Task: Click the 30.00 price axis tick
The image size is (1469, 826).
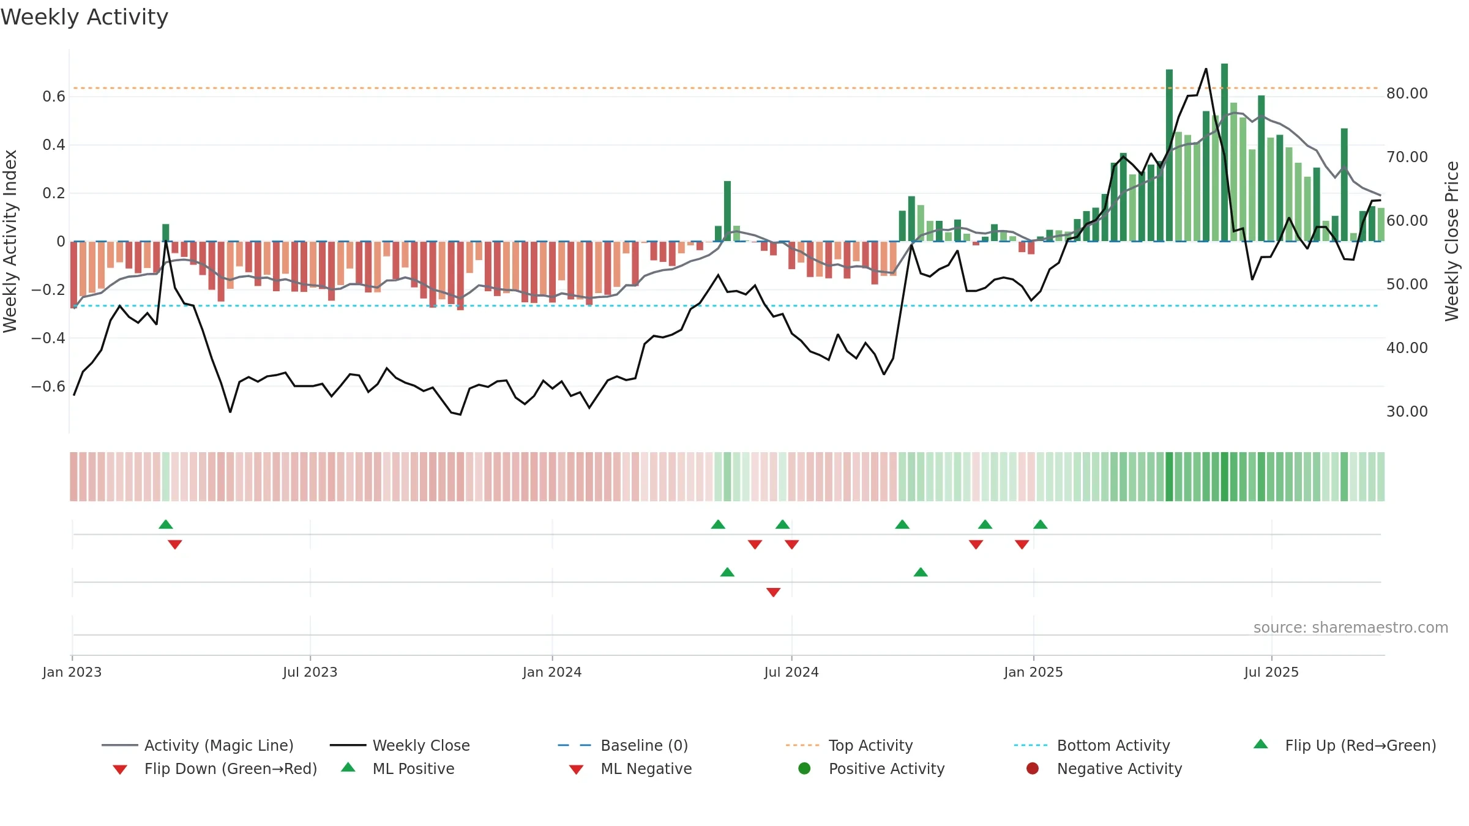Action: click(1407, 412)
